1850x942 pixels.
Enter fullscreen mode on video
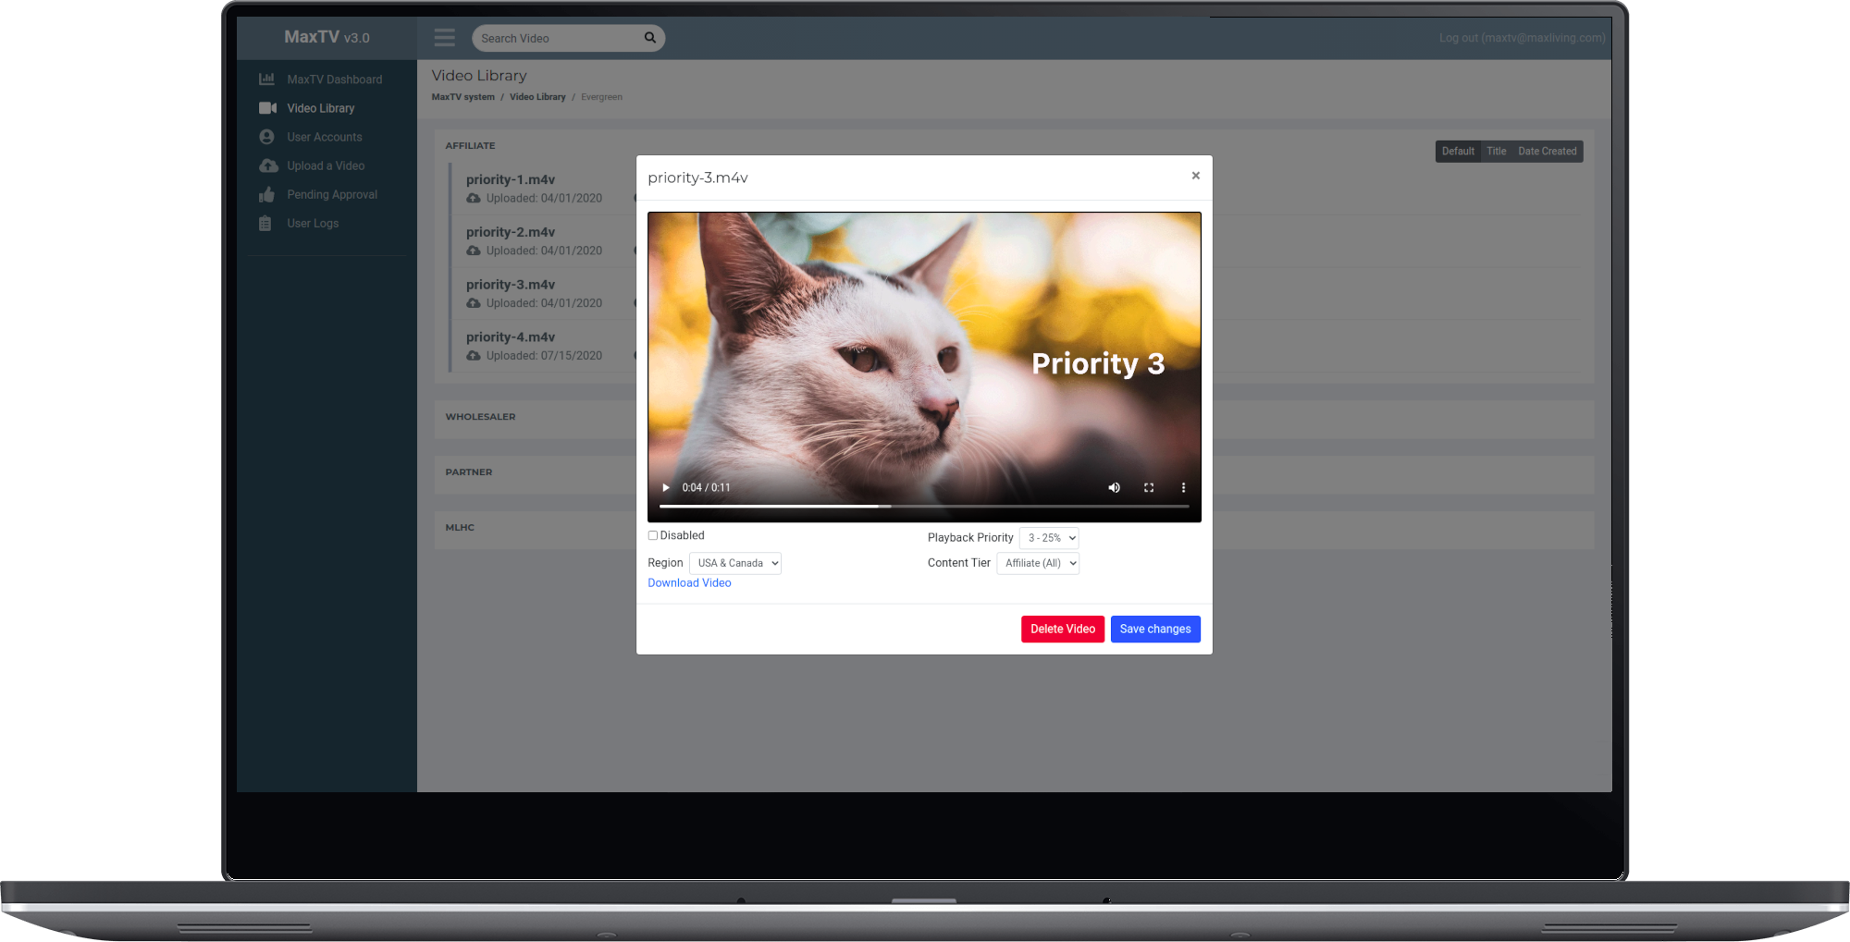pos(1149,488)
